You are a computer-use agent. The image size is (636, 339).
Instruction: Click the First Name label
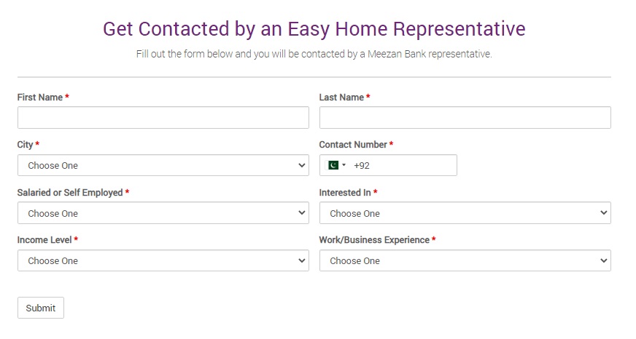[x=40, y=97]
